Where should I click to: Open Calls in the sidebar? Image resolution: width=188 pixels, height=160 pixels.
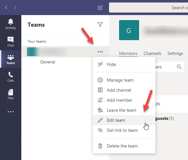click(11, 77)
